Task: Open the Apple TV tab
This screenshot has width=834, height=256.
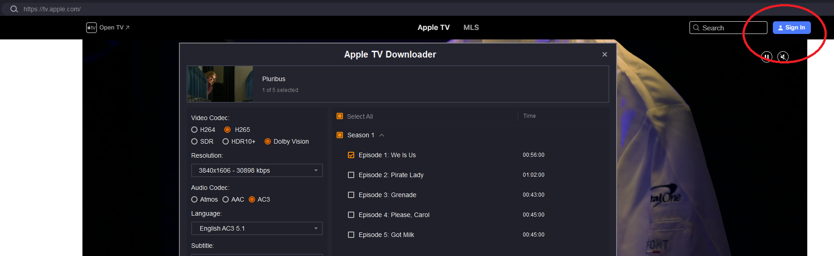Action: pos(434,28)
